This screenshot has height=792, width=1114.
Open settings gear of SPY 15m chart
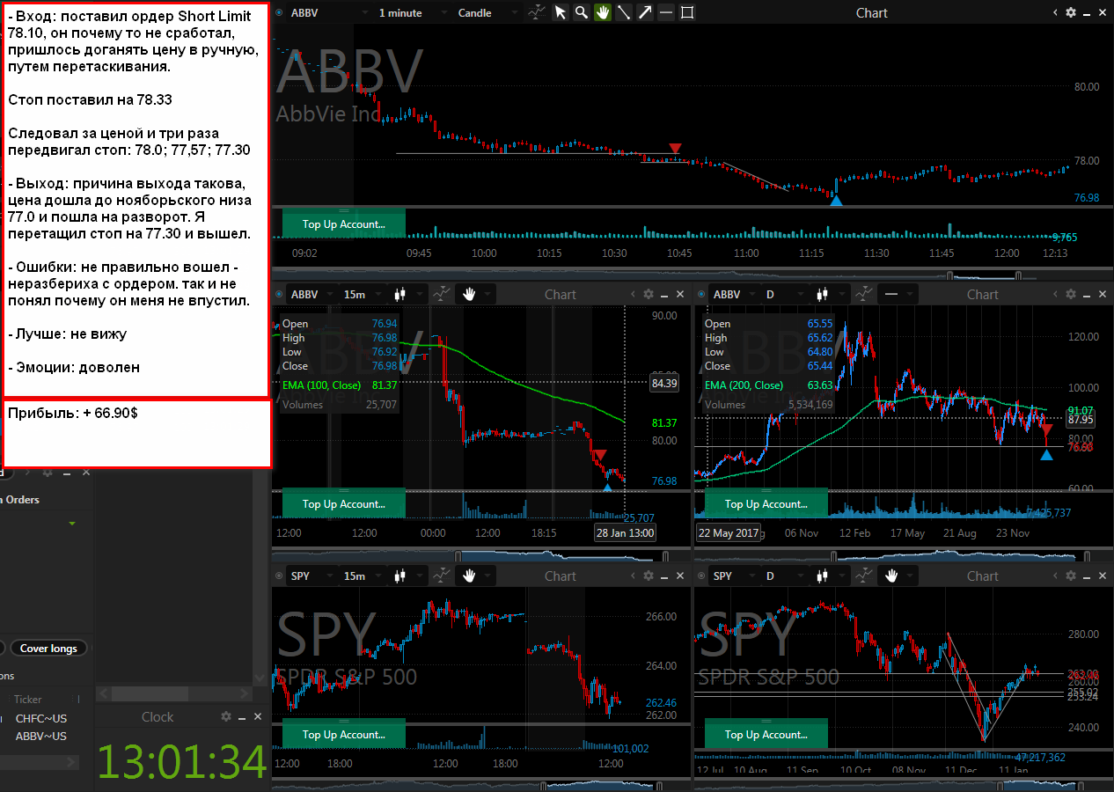click(x=649, y=576)
